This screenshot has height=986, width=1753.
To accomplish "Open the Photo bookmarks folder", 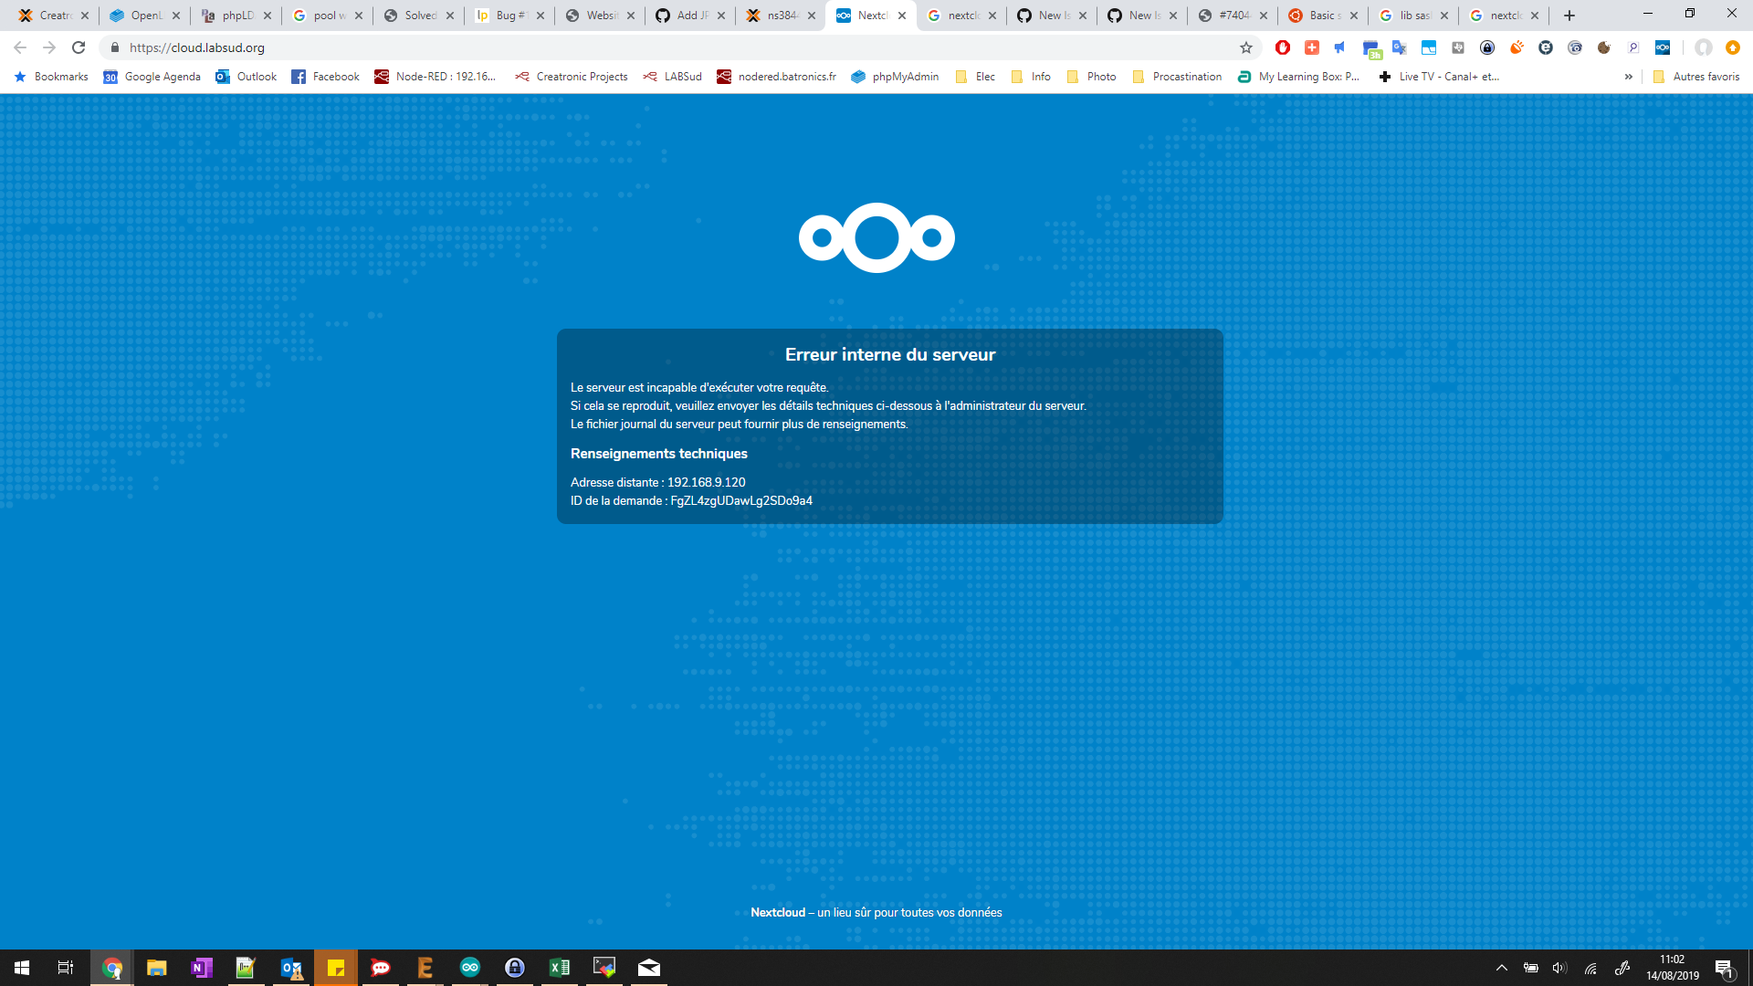I will coord(1091,77).
